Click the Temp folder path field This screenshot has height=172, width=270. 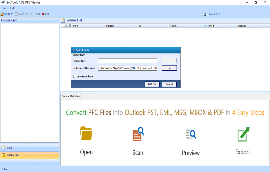coord(128,68)
